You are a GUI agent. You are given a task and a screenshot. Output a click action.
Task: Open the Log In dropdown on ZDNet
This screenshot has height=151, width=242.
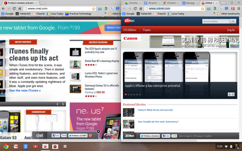pyautogui.click(x=232, y=30)
